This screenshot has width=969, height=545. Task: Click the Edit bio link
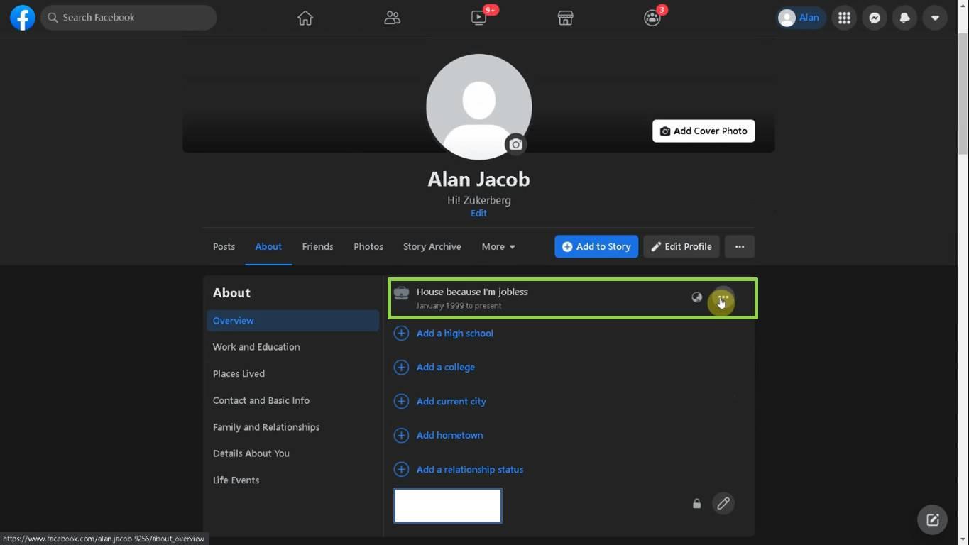click(x=478, y=213)
